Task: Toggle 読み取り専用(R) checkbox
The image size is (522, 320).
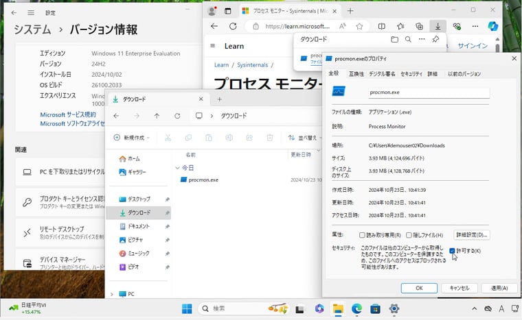Action: (x=362, y=235)
